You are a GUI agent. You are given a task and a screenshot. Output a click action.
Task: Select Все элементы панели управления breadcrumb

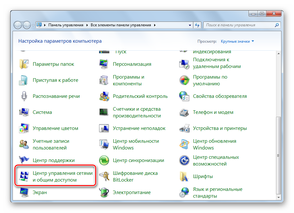click(122, 25)
